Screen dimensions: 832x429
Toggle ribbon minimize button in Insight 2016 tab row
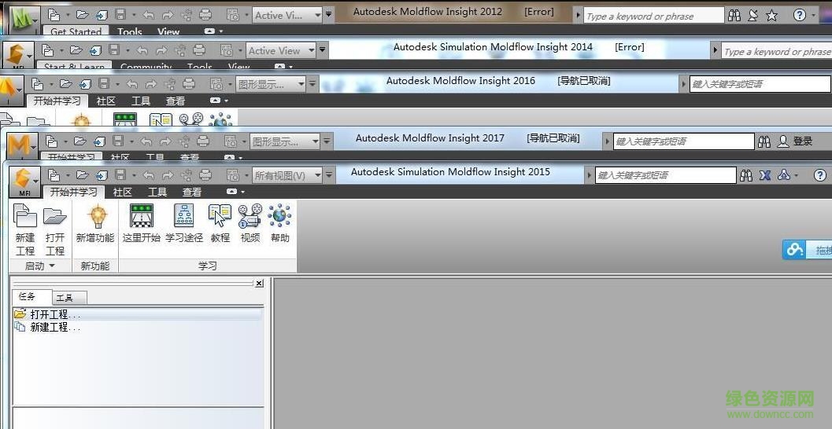[x=215, y=100]
